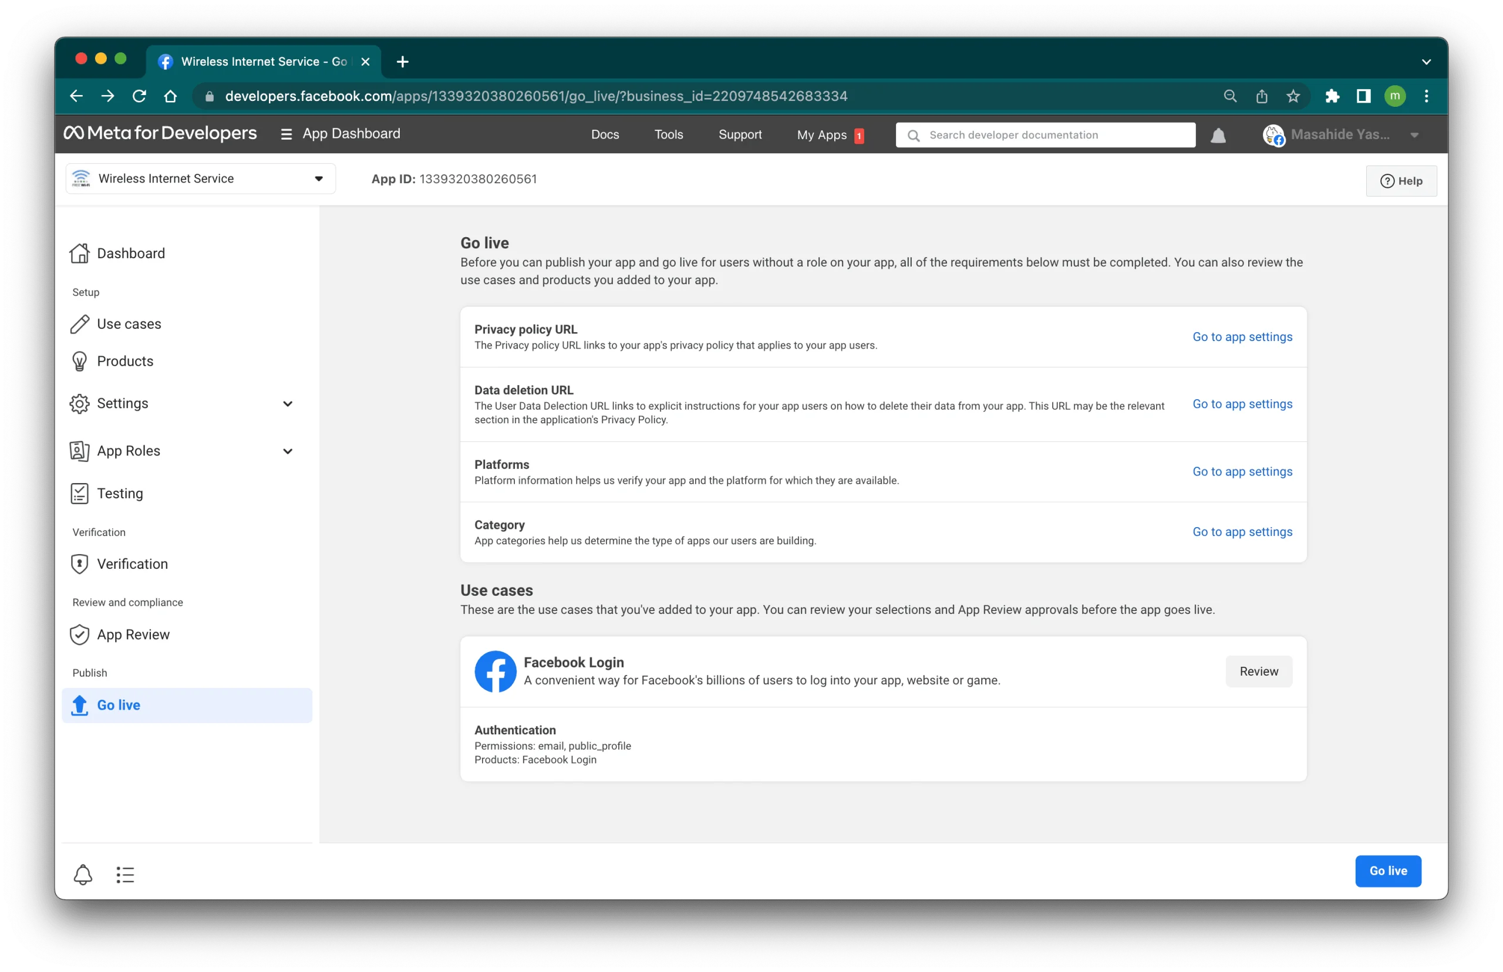The width and height of the screenshot is (1503, 972).
Task: Open Testing in the sidebar
Action: pos(120,493)
